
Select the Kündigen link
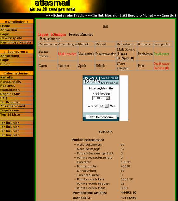[58, 35]
